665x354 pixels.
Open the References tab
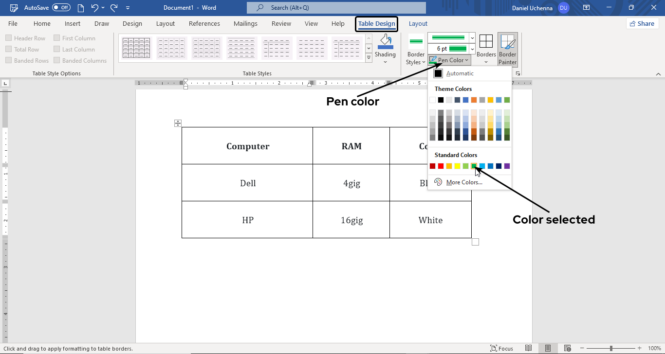(x=204, y=23)
